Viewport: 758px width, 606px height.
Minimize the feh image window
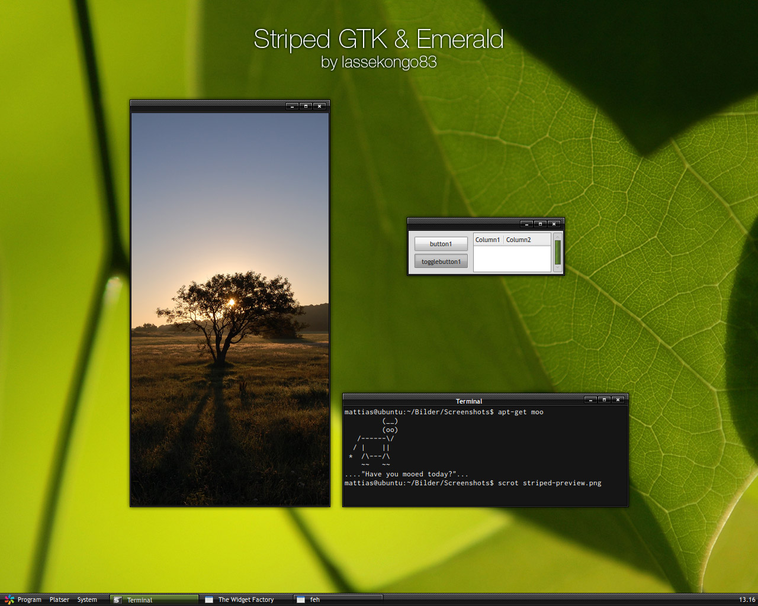292,107
